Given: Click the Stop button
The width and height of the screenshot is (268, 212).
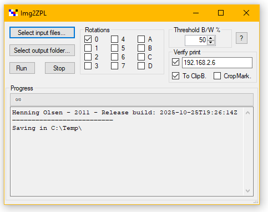Looking at the screenshot, I should point(60,68).
